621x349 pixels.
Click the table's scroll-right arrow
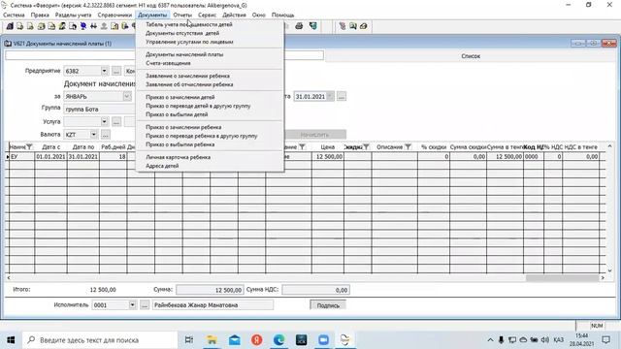point(603,278)
